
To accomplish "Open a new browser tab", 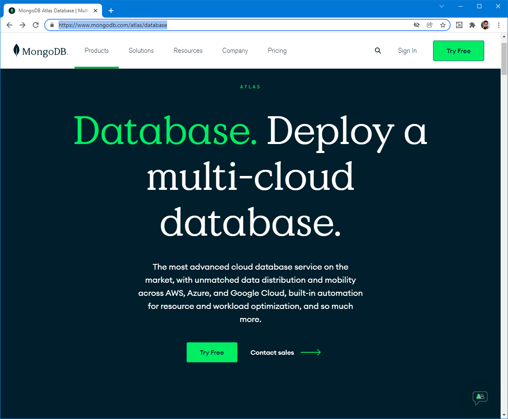I will (x=111, y=11).
